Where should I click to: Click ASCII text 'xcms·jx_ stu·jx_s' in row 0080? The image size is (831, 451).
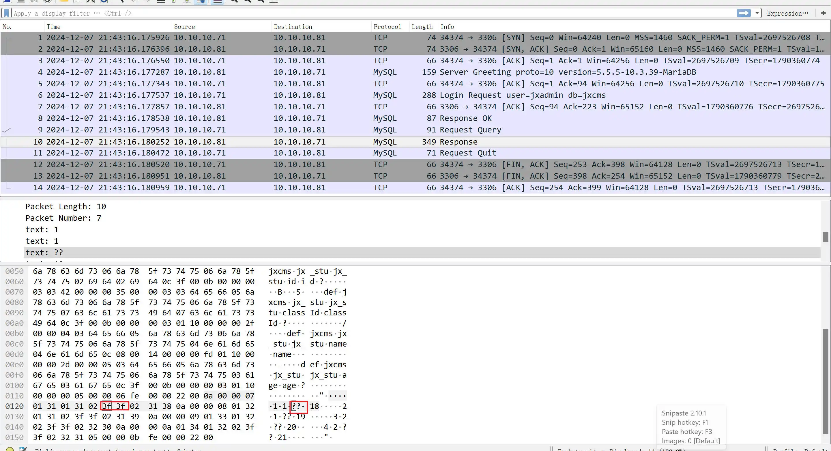pyautogui.click(x=307, y=303)
